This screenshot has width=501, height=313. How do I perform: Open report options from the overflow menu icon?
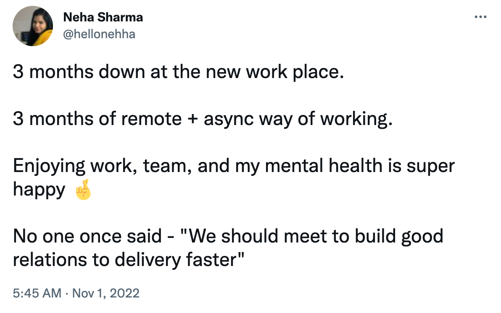coord(480,17)
